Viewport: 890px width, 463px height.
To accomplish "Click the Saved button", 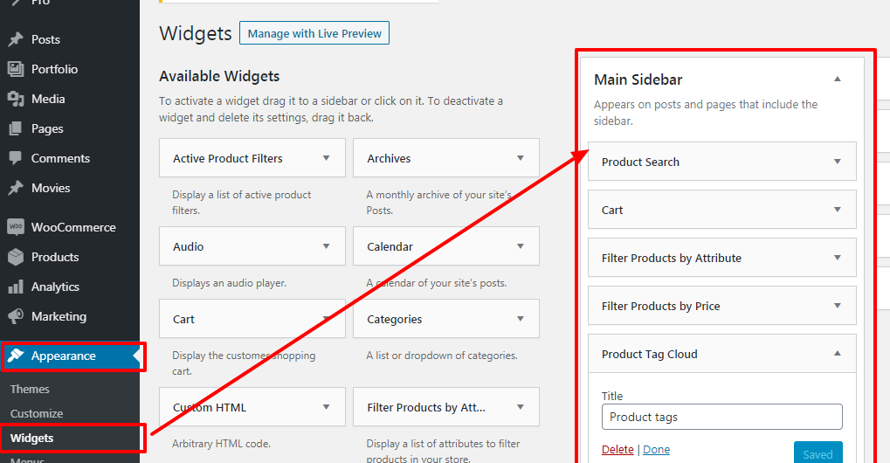I will point(818,453).
